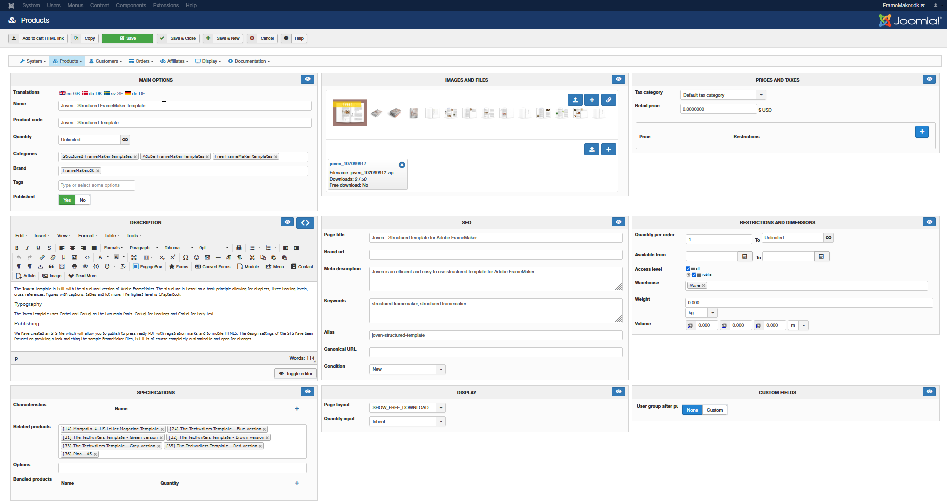
Task: Open the font size 9pt dropdown
Action: (214, 248)
